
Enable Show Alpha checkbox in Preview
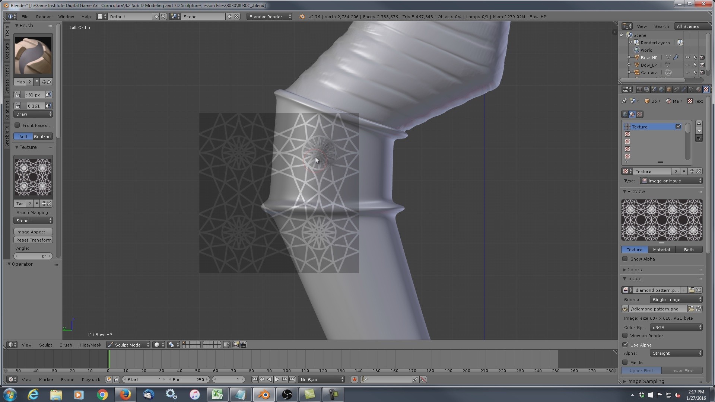click(x=625, y=259)
